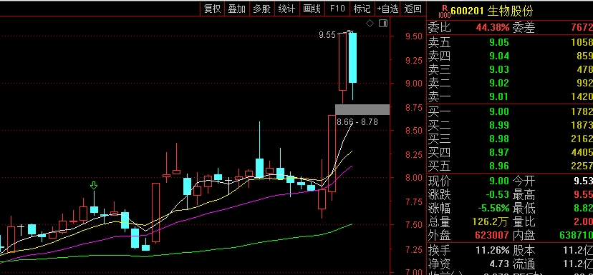
Task: Select the 多股 multi-stock view
Action: [261, 9]
